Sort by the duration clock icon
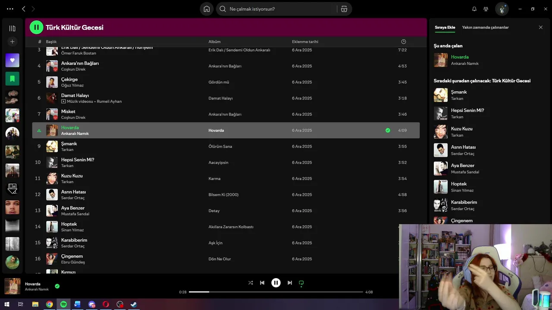This screenshot has width=552, height=310. [x=404, y=42]
